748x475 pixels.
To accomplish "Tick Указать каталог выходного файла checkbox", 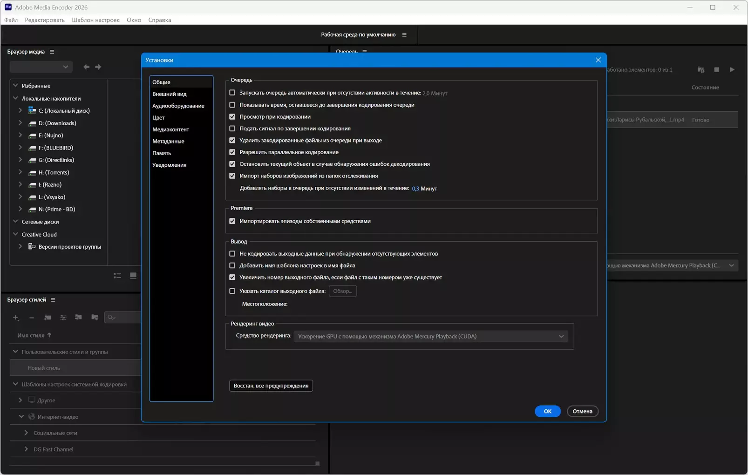I will click(232, 291).
